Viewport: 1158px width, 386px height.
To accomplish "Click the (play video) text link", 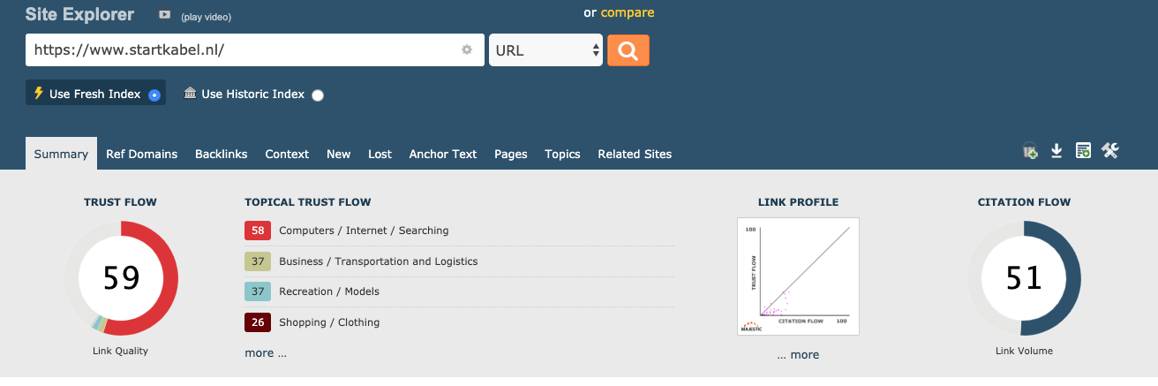I will 207,17.
